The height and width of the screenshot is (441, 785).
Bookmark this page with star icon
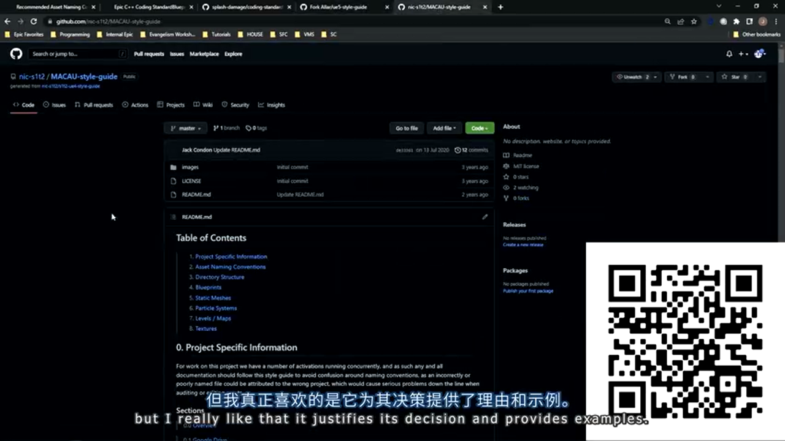694,21
